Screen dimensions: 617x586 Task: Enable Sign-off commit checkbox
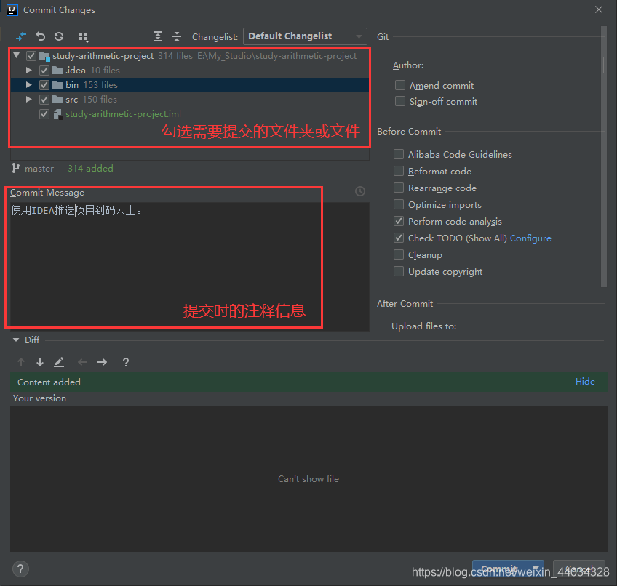click(x=399, y=102)
